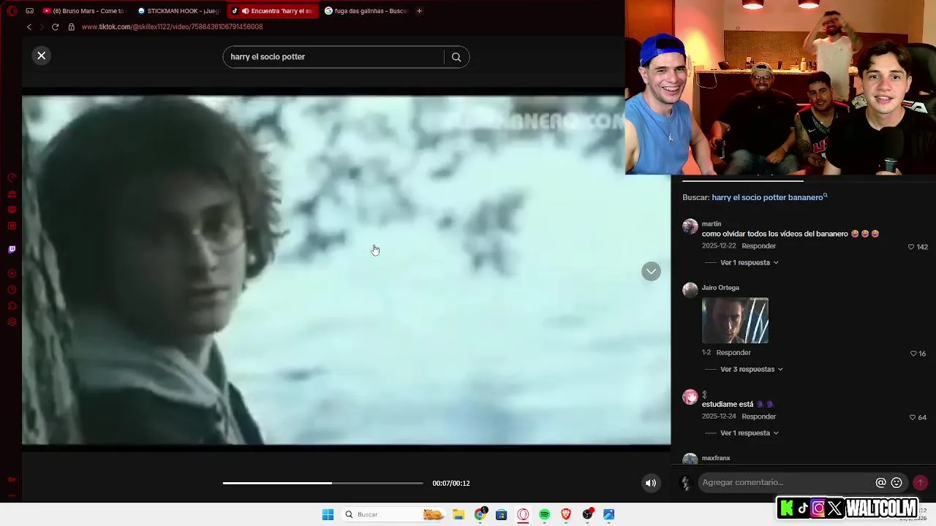Click the search magnifier in TikTok search bar
936x526 pixels.
[x=456, y=57]
